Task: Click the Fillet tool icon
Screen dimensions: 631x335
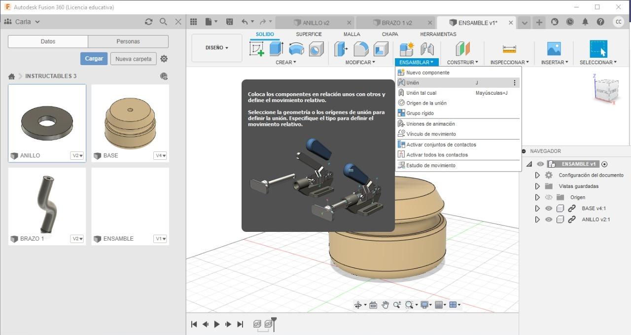Action: pos(361,49)
